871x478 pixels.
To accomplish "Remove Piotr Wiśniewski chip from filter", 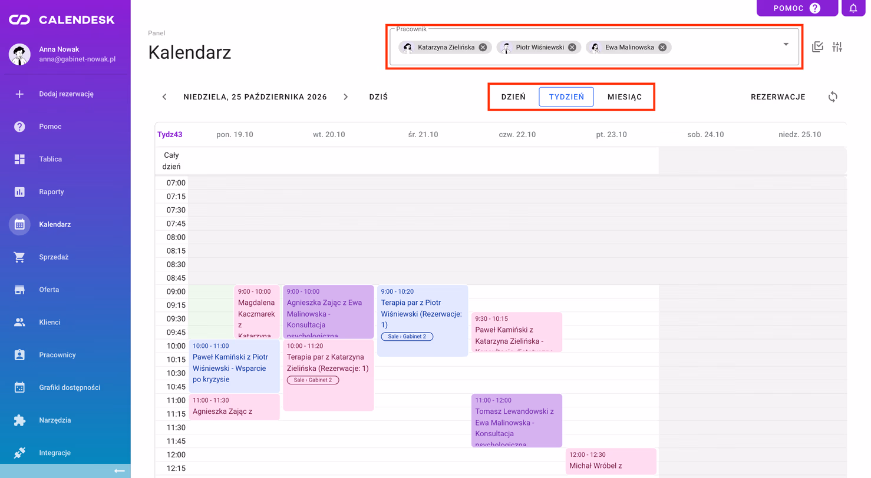I will point(572,47).
